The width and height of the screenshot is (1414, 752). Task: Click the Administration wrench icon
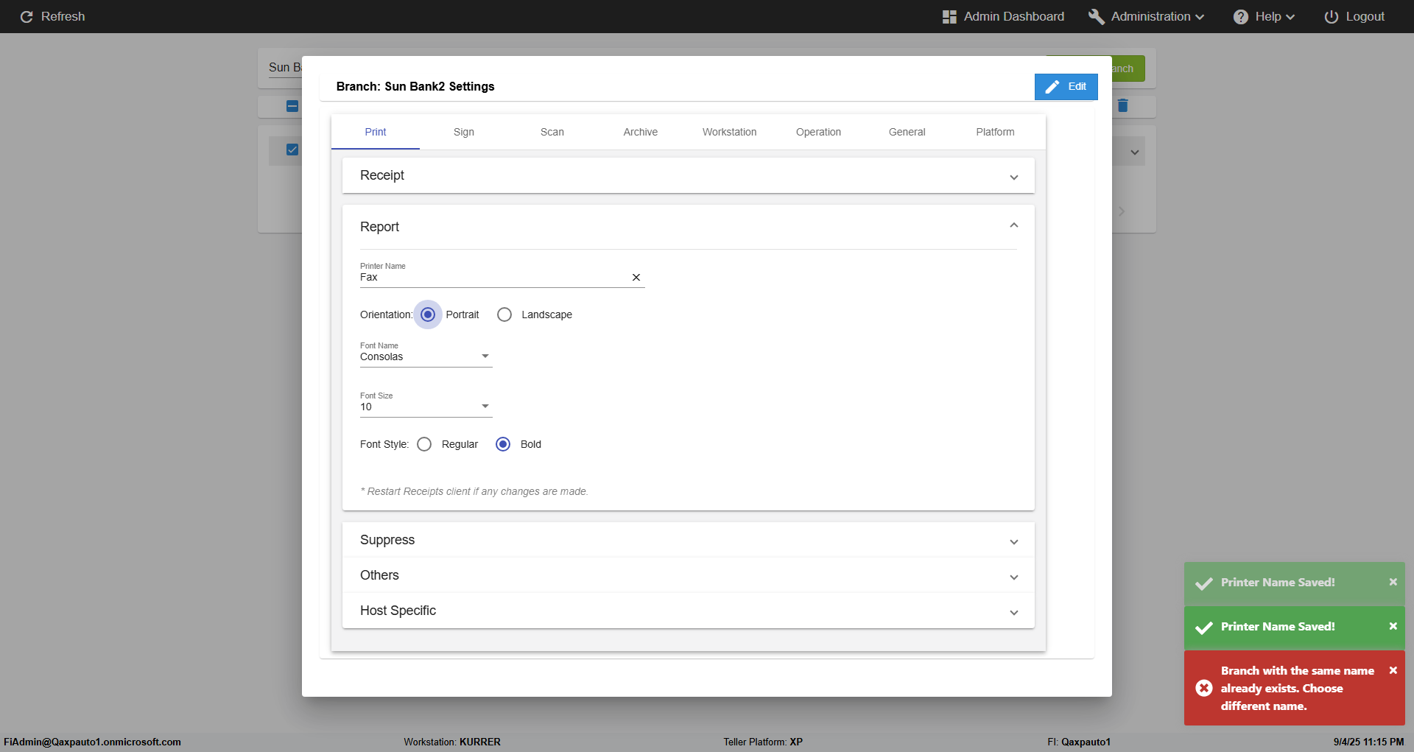click(1096, 16)
